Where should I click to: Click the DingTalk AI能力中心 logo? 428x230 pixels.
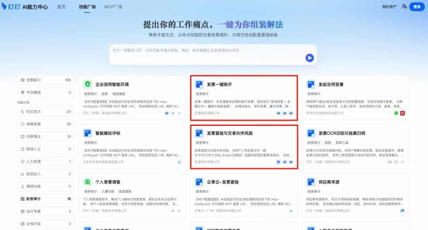point(25,7)
